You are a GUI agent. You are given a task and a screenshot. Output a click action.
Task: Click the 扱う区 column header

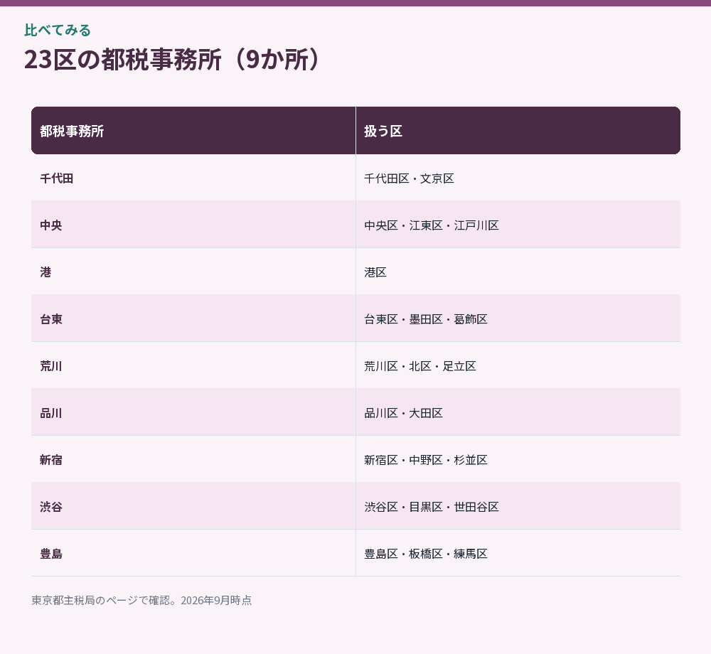point(518,131)
